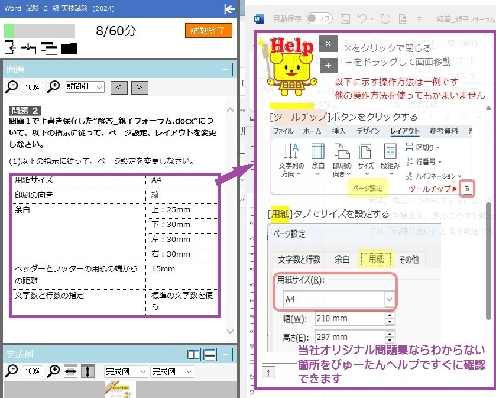Expand the undo history dropdown arrow
Image resolution: width=496 pixels, height=398 pixels.
pyautogui.click(x=372, y=19)
